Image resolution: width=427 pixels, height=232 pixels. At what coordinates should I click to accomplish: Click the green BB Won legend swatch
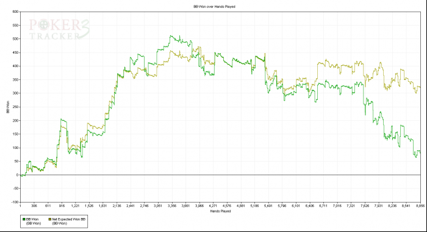coord(24,219)
